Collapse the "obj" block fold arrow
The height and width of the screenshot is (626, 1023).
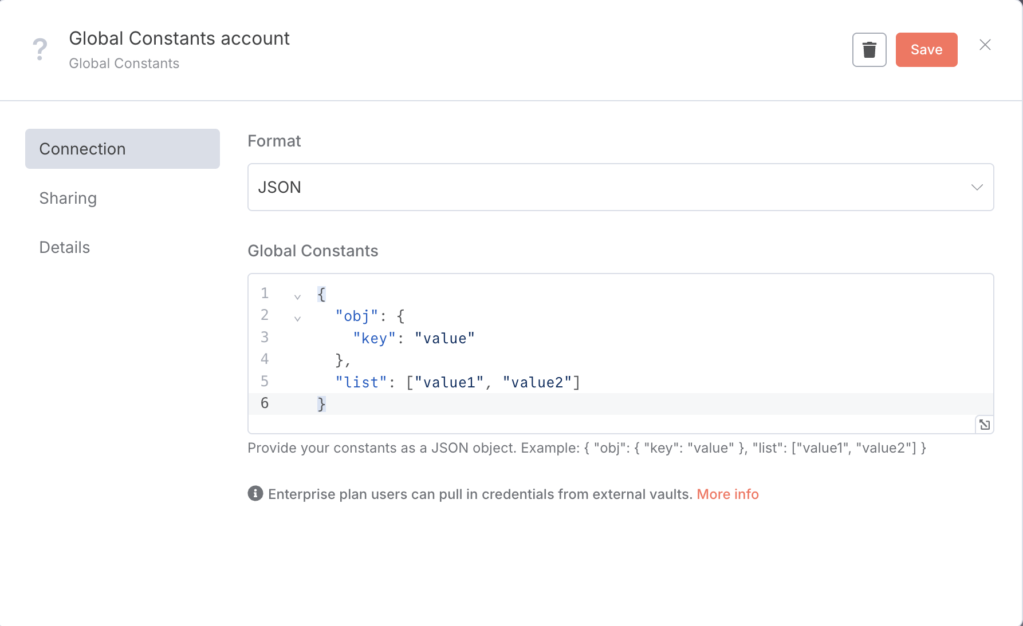(297, 318)
